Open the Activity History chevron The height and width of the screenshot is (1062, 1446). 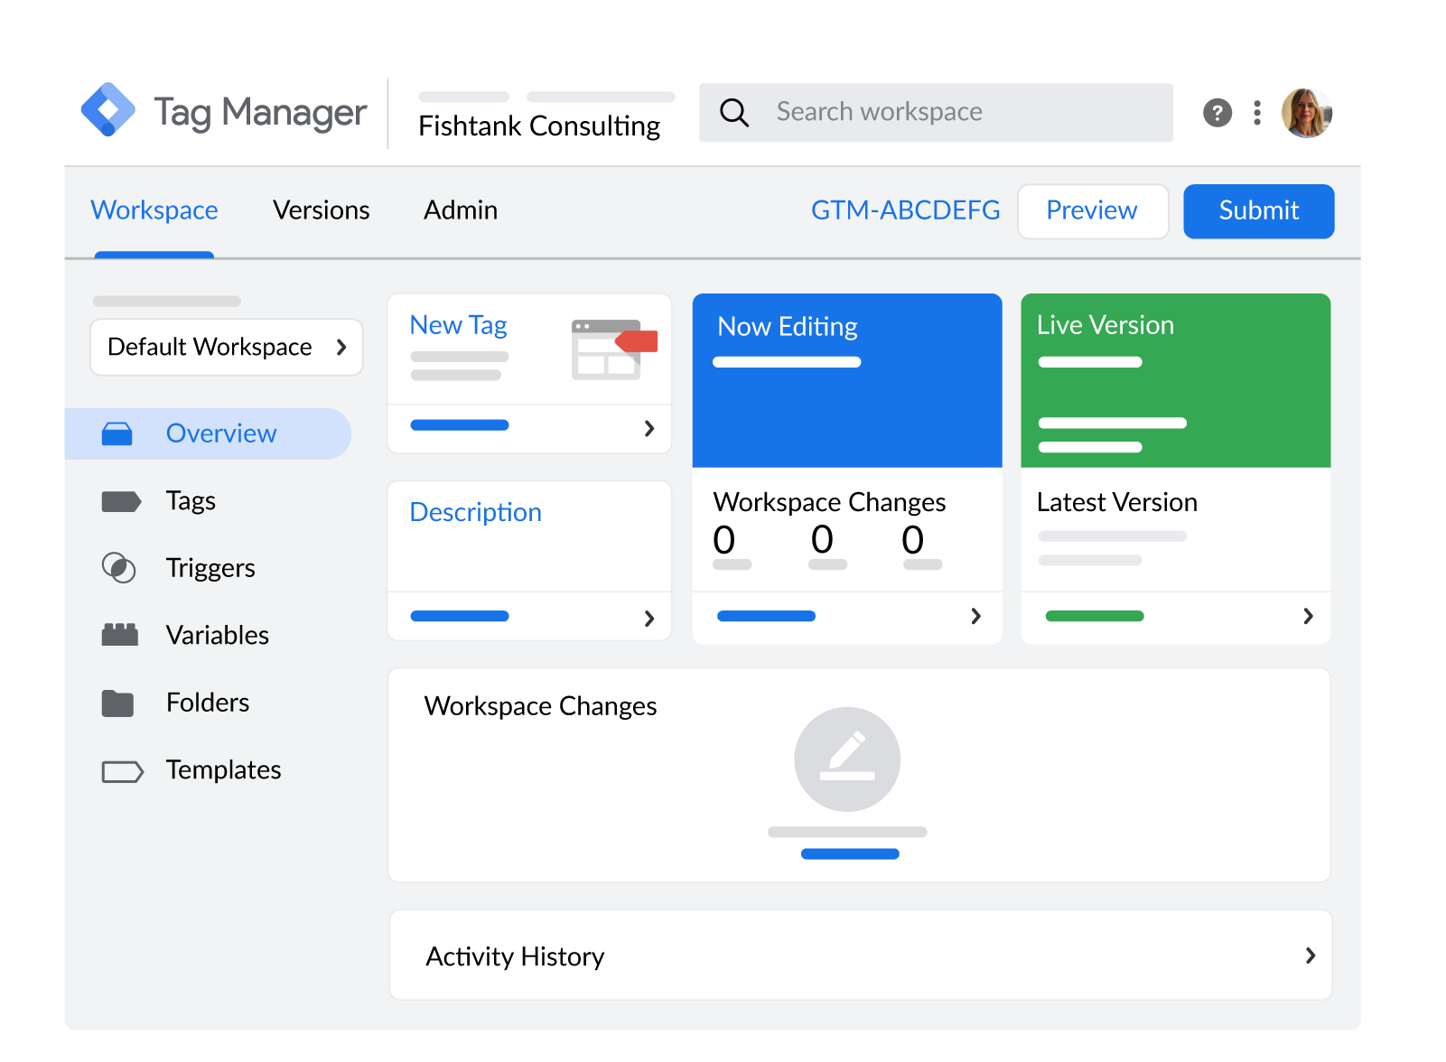1309,955
